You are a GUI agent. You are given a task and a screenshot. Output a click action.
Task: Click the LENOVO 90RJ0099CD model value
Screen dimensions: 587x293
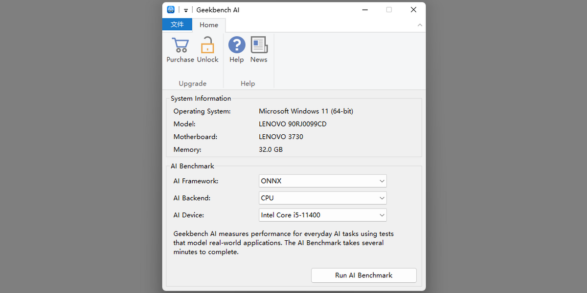[293, 124]
